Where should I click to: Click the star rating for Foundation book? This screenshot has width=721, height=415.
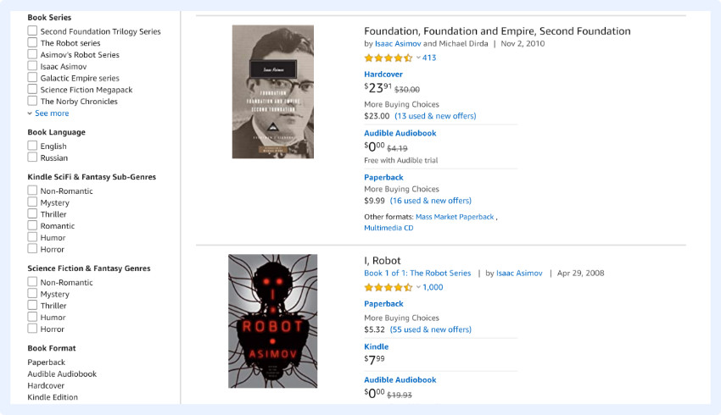point(388,58)
